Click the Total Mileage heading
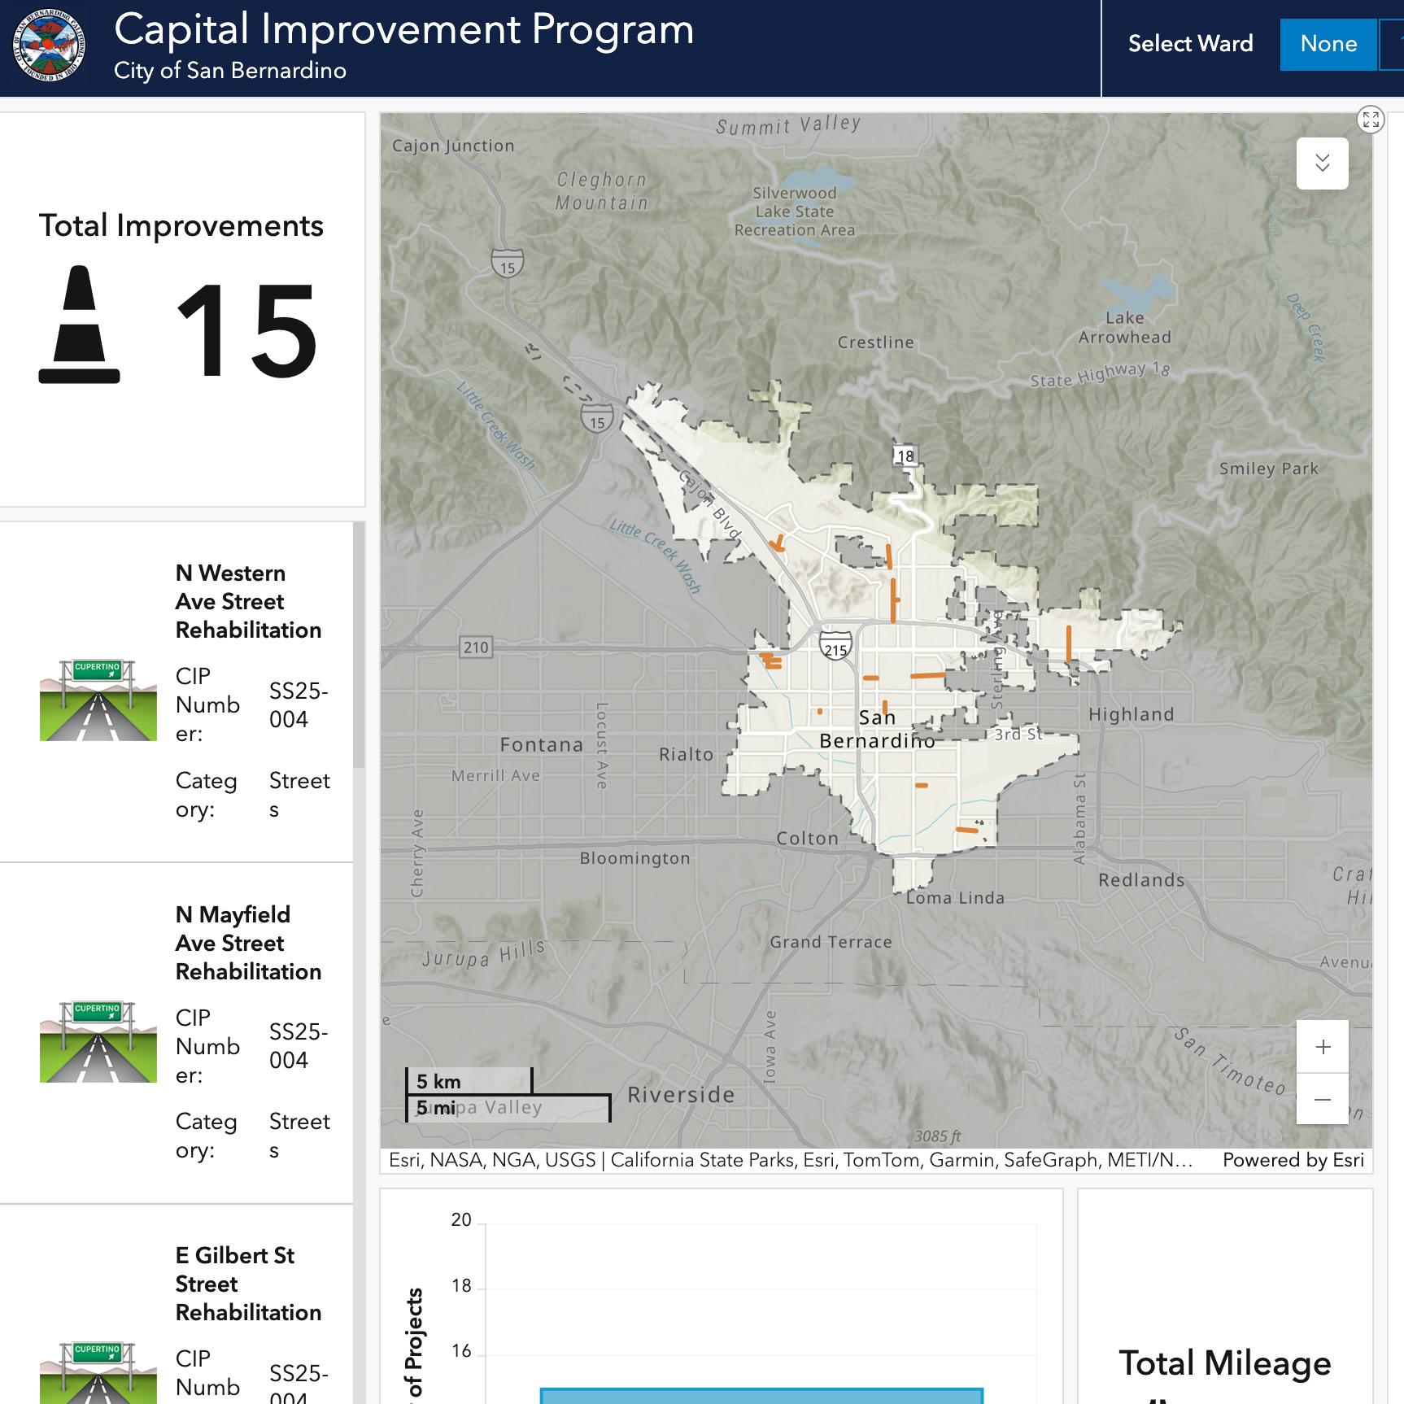1404x1404 pixels. pyautogui.click(x=1225, y=1363)
